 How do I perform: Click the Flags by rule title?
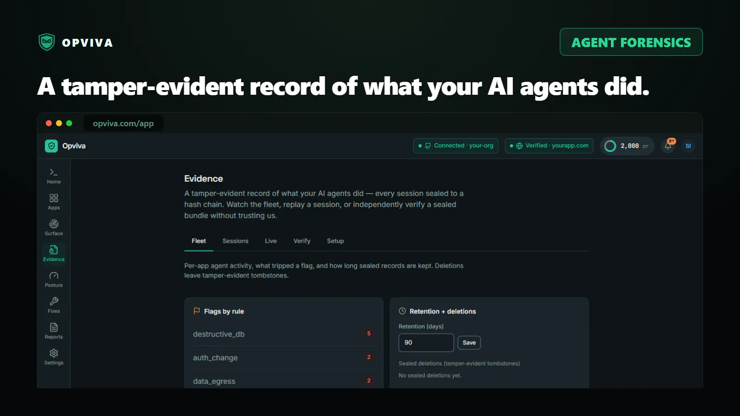tap(224, 312)
